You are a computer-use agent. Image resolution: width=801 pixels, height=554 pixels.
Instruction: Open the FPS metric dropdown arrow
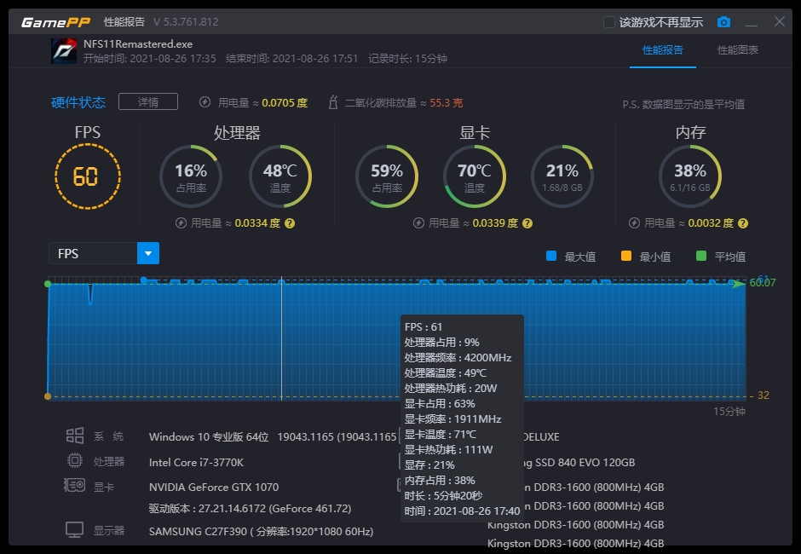tap(148, 253)
